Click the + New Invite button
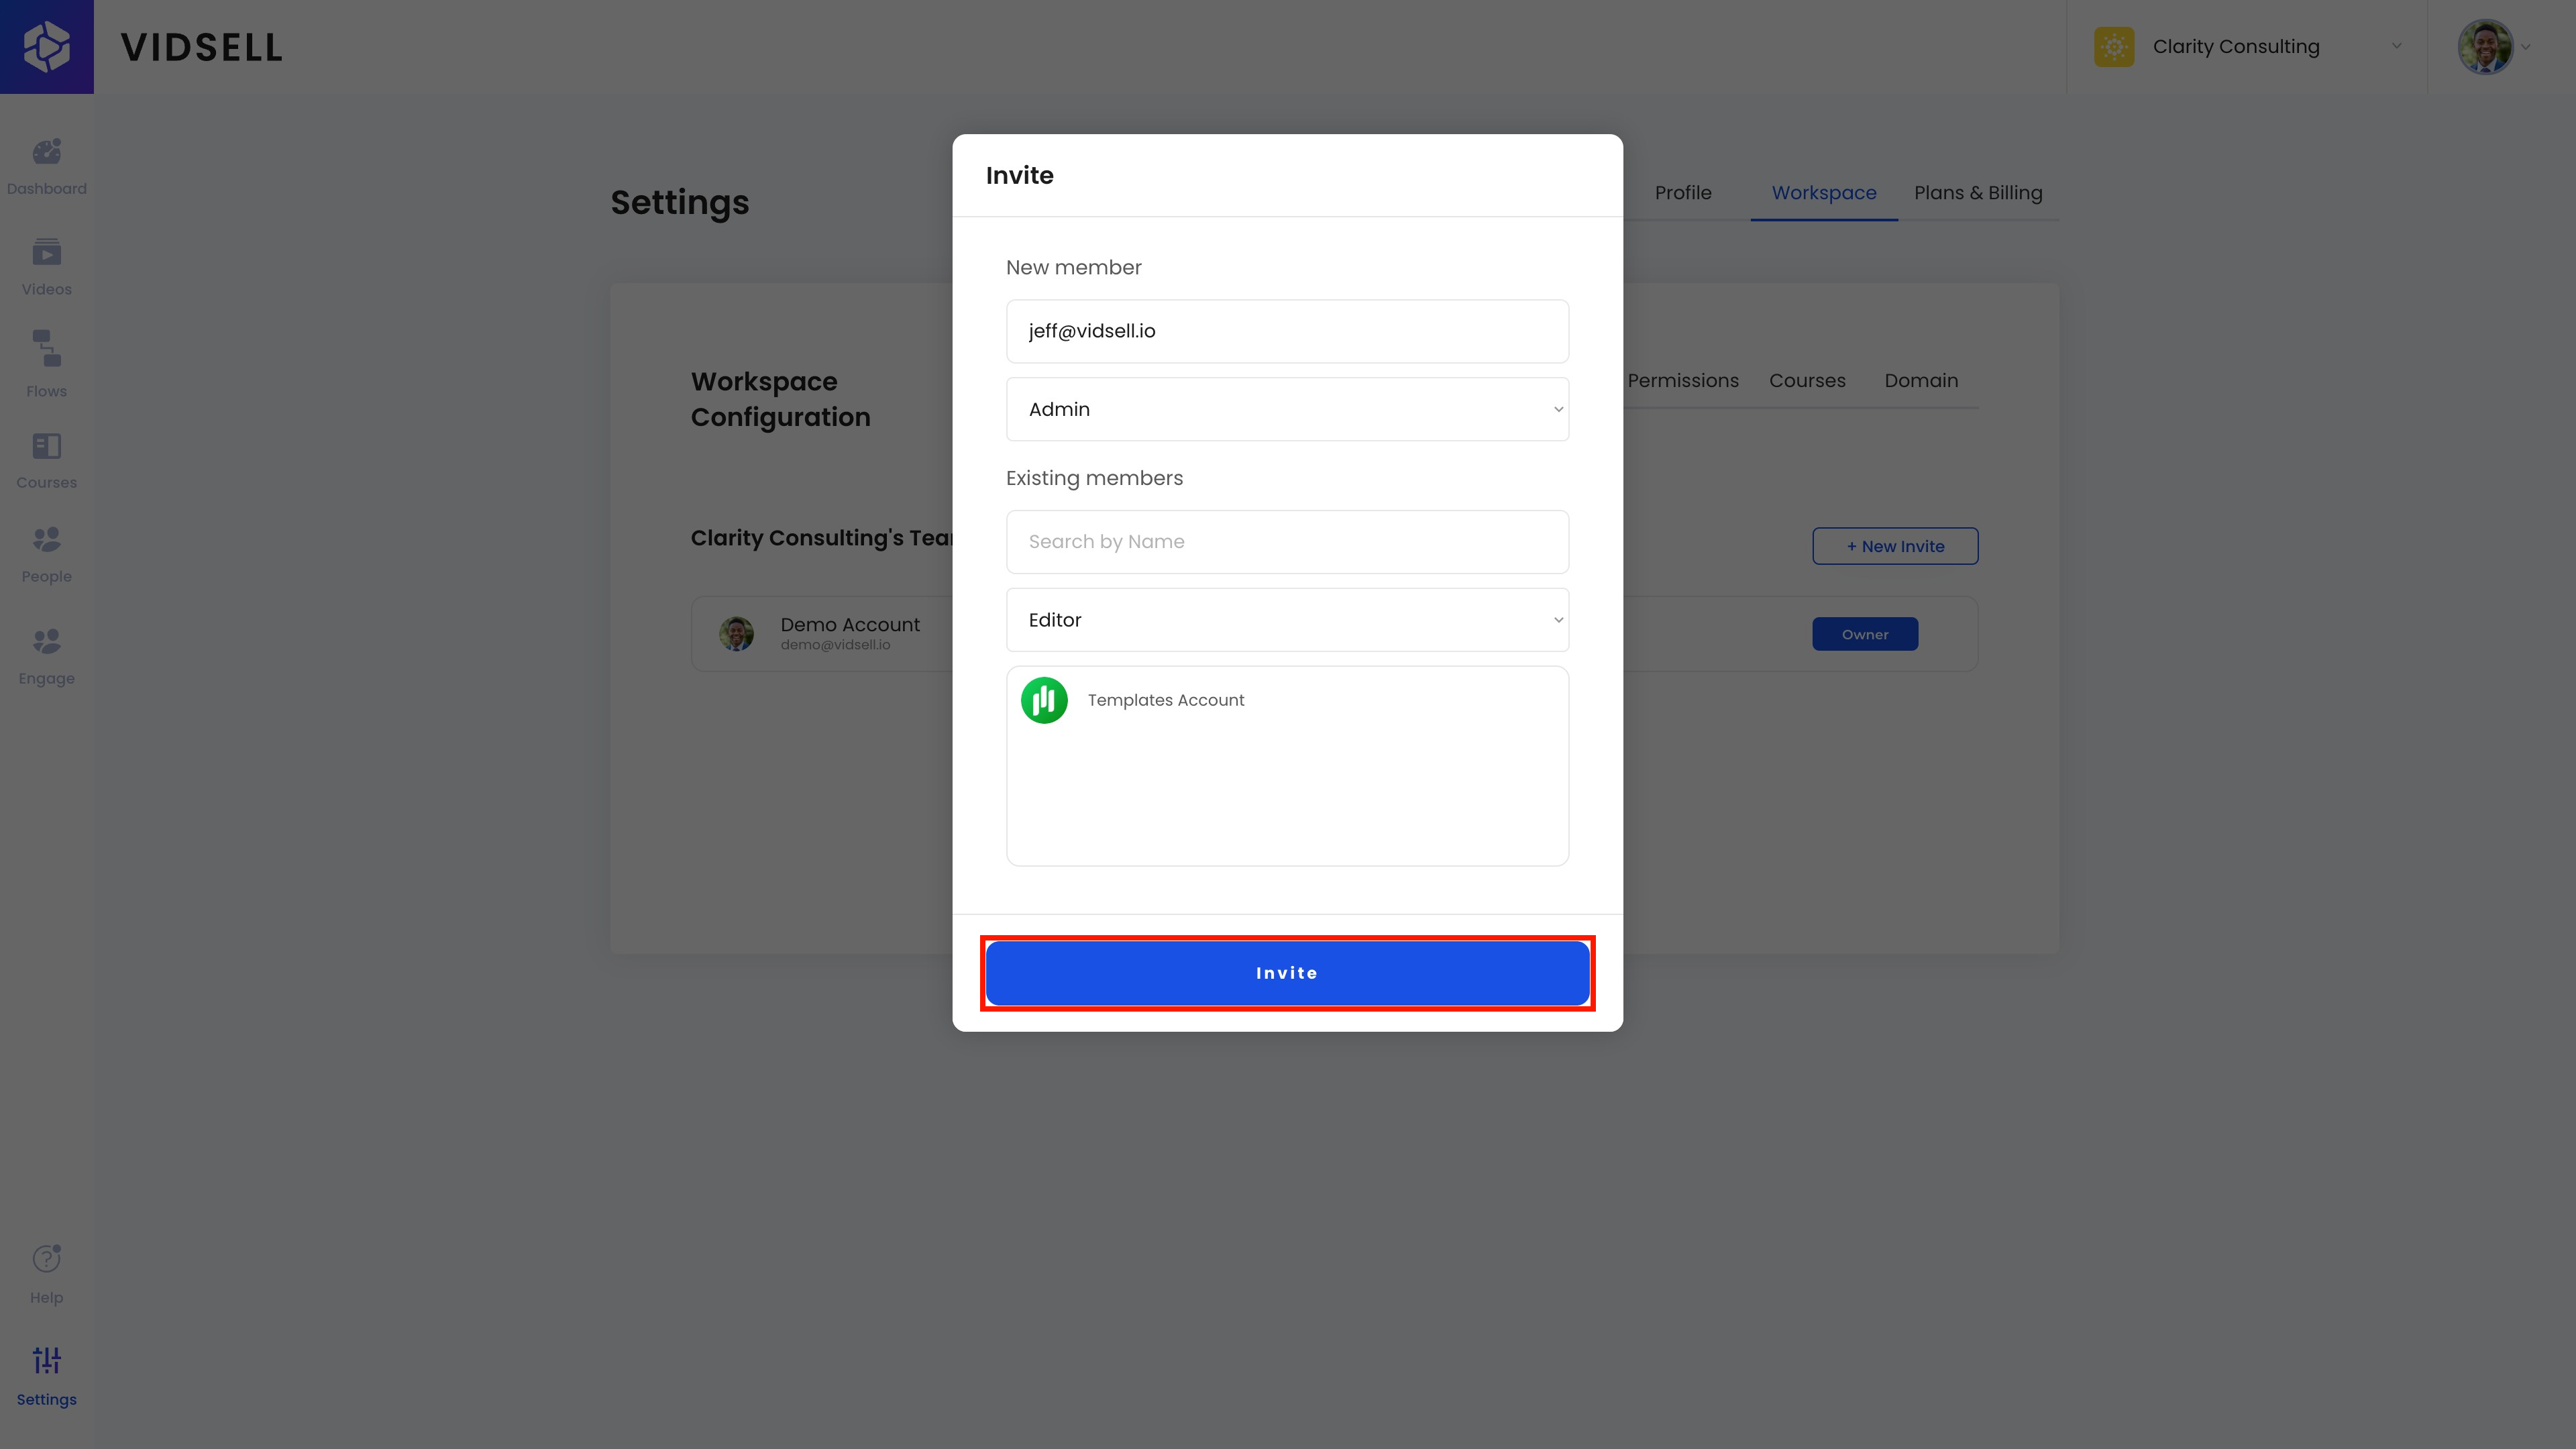 click(x=1895, y=546)
